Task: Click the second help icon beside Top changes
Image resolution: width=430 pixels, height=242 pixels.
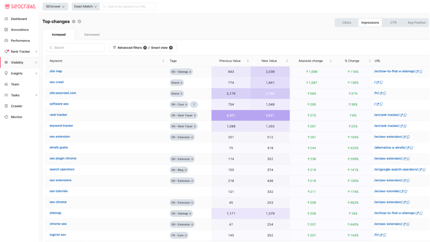Action: click(x=79, y=21)
